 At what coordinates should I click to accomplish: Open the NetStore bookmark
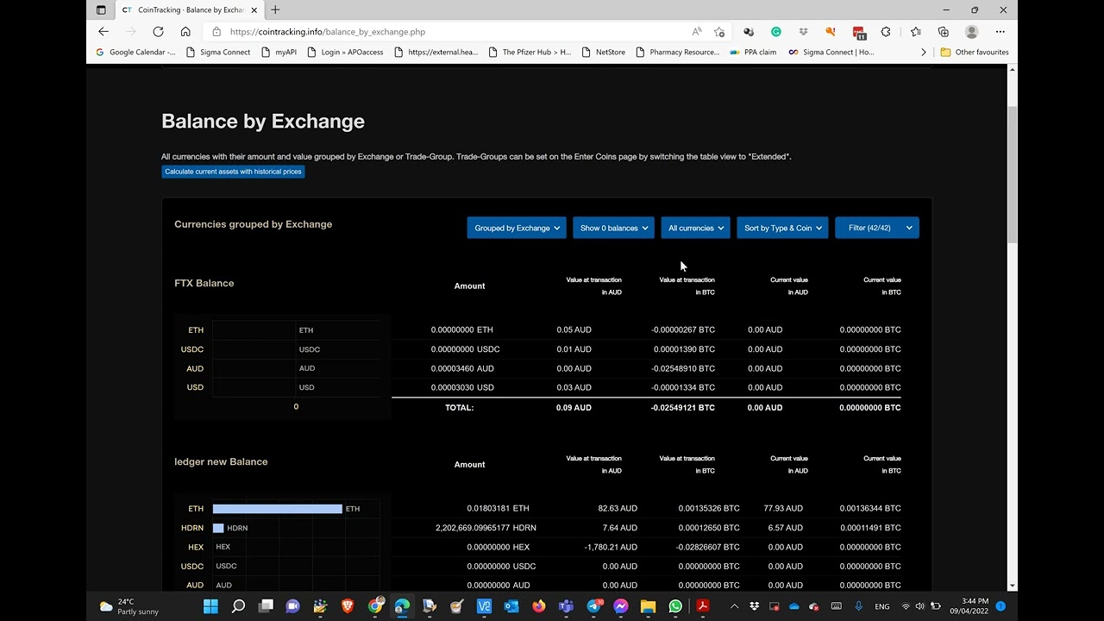(x=604, y=52)
